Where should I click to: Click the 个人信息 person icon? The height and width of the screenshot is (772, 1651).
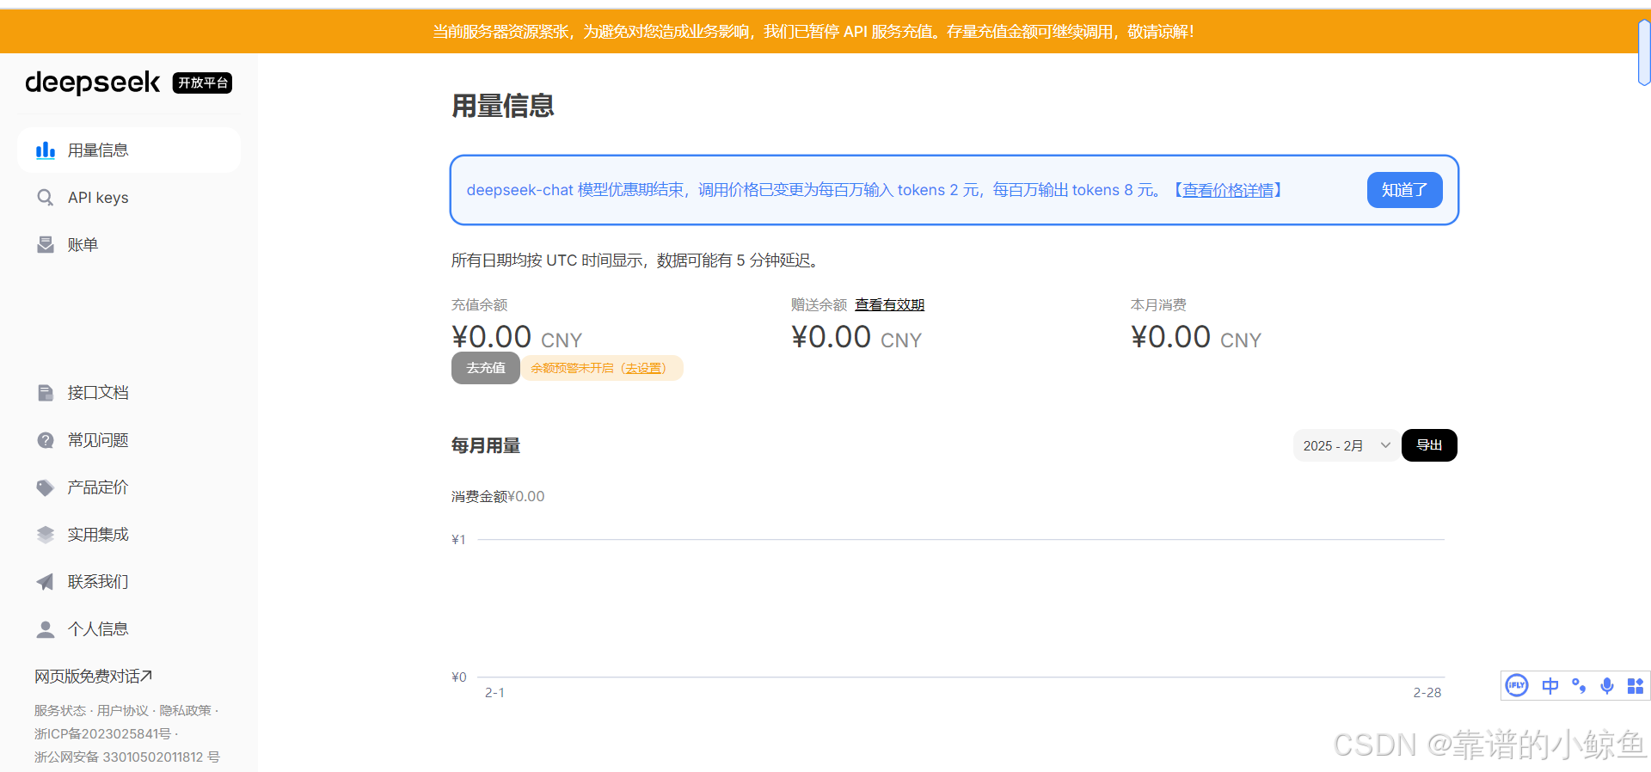click(46, 629)
